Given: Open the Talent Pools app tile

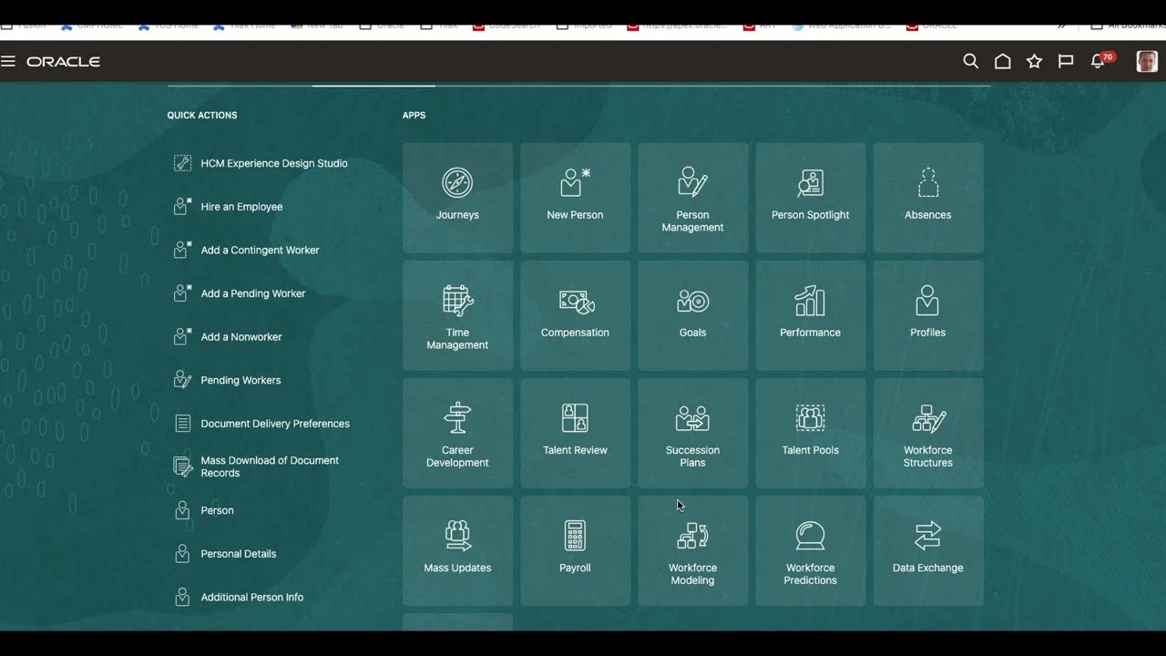Looking at the screenshot, I should [810, 433].
